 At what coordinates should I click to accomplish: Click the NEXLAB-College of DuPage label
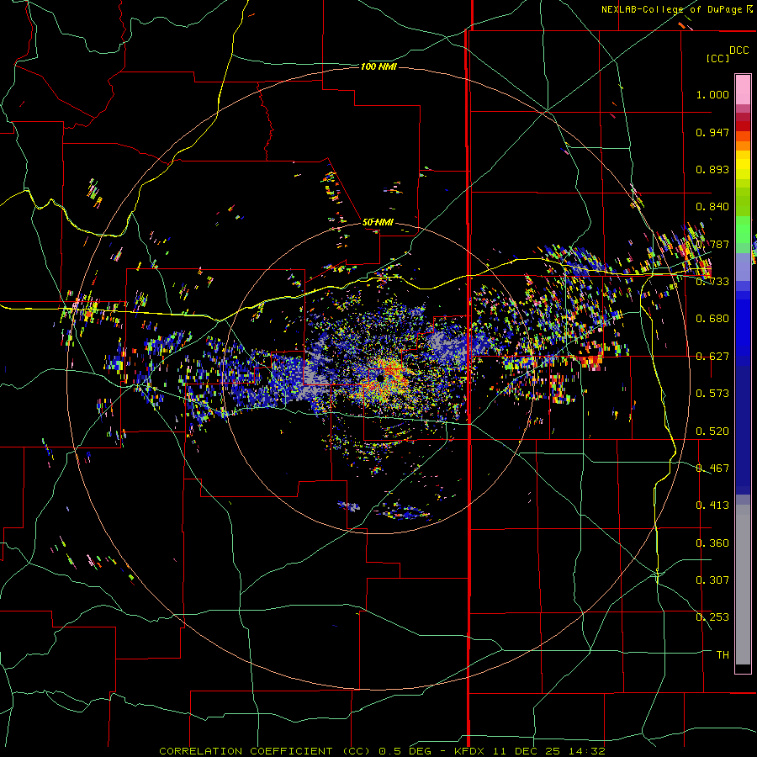tap(677, 9)
